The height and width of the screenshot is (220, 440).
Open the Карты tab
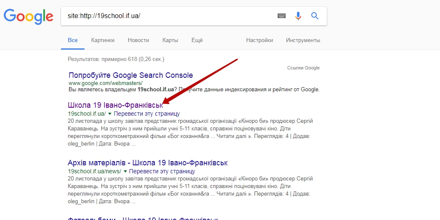tap(170, 40)
